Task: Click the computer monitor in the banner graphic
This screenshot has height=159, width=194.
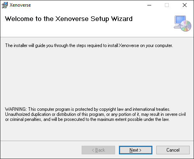Action: coord(180,21)
